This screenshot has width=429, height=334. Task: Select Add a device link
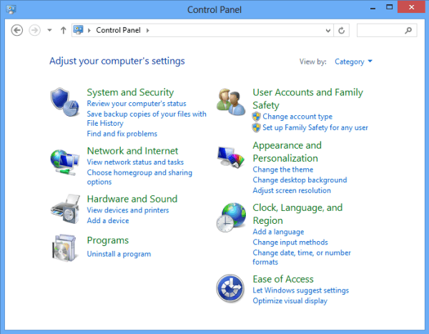point(108,220)
